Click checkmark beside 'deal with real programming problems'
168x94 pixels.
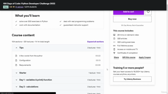click(x=60, y=21)
